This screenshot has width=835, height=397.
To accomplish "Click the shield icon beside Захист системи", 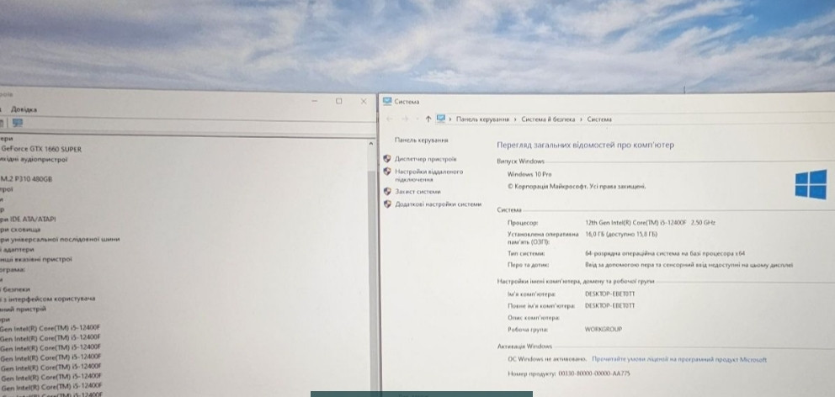I will click(387, 191).
